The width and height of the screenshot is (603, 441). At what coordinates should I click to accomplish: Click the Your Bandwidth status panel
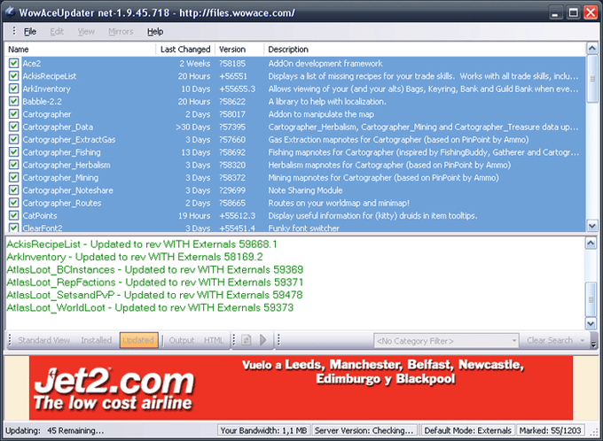(263, 430)
